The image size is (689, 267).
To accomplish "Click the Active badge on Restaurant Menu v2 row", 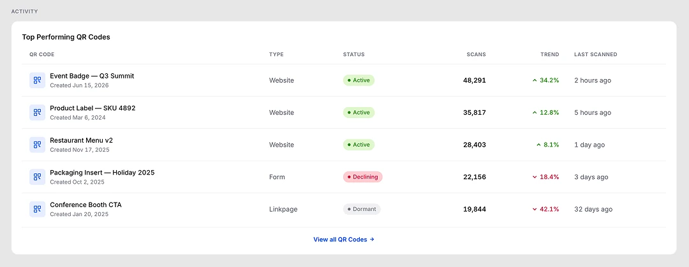I will tap(359, 145).
